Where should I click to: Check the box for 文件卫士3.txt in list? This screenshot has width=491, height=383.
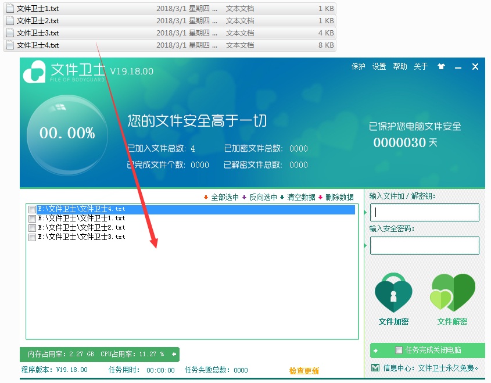pos(32,237)
